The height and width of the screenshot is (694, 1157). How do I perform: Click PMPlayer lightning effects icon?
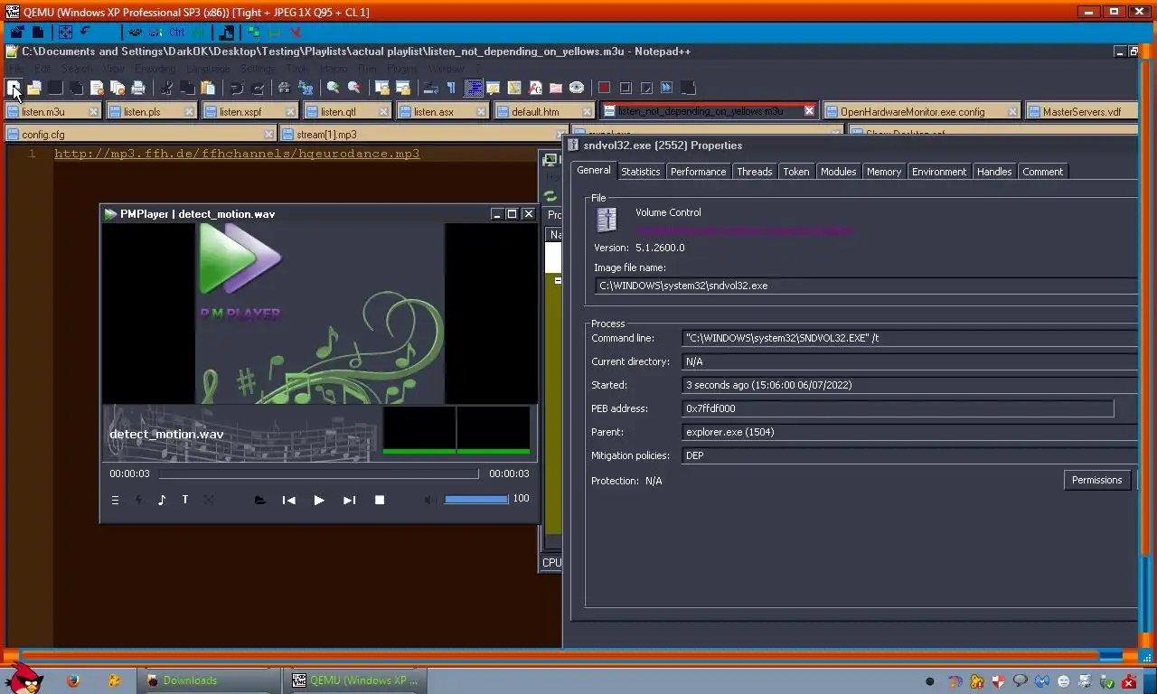138,500
